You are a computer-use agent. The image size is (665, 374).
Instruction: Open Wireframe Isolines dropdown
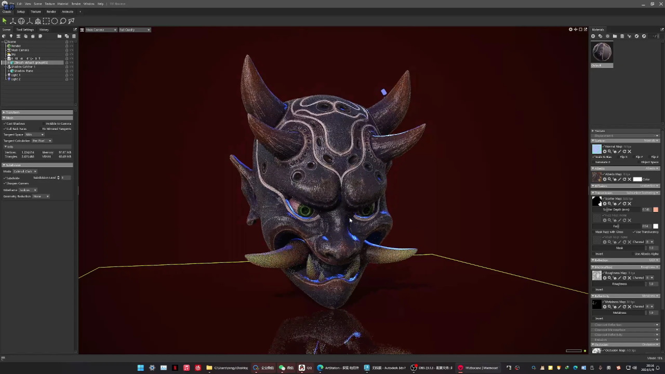(x=28, y=190)
